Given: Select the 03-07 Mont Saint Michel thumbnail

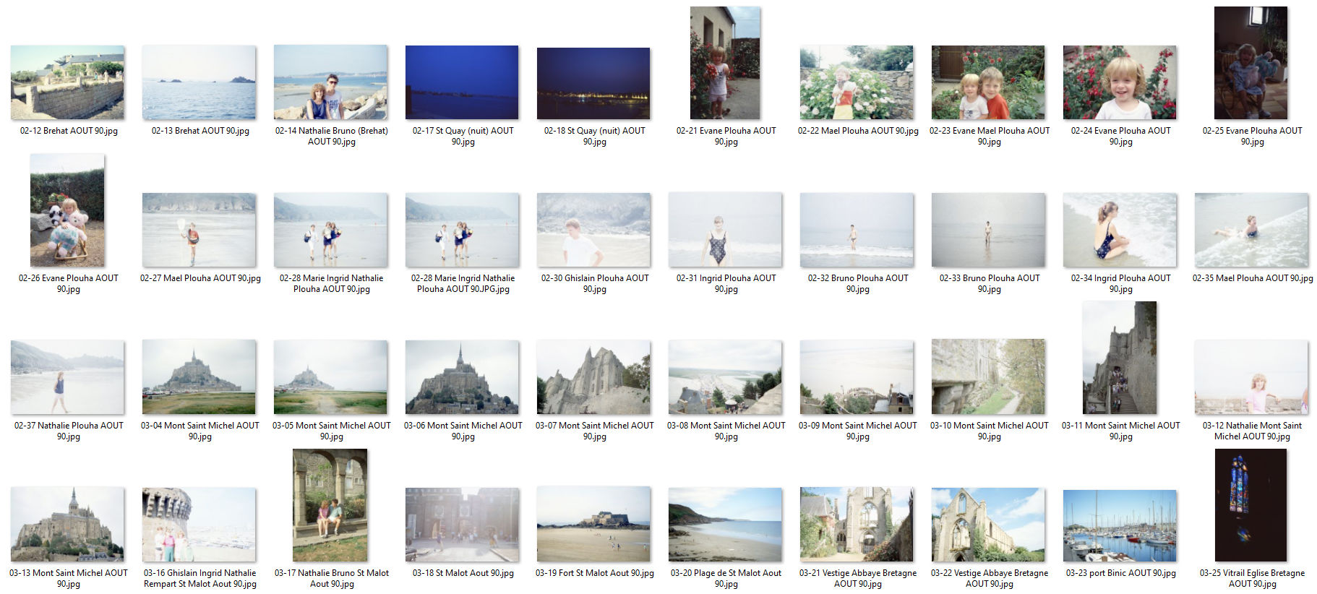Looking at the screenshot, I should click(x=593, y=376).
